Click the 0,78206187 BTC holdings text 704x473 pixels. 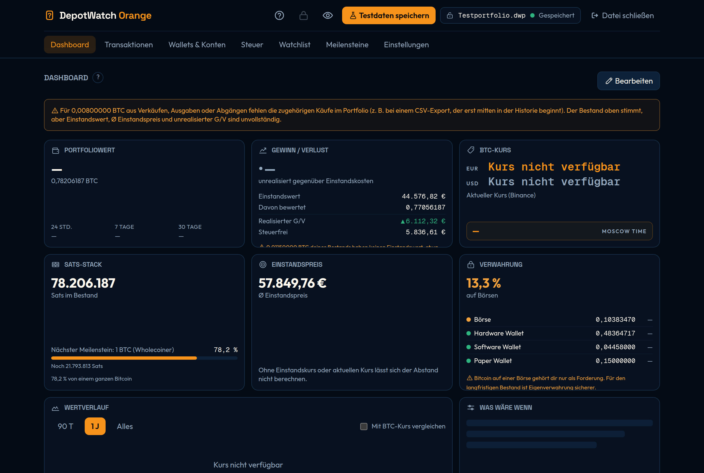[x=75, y=181]
